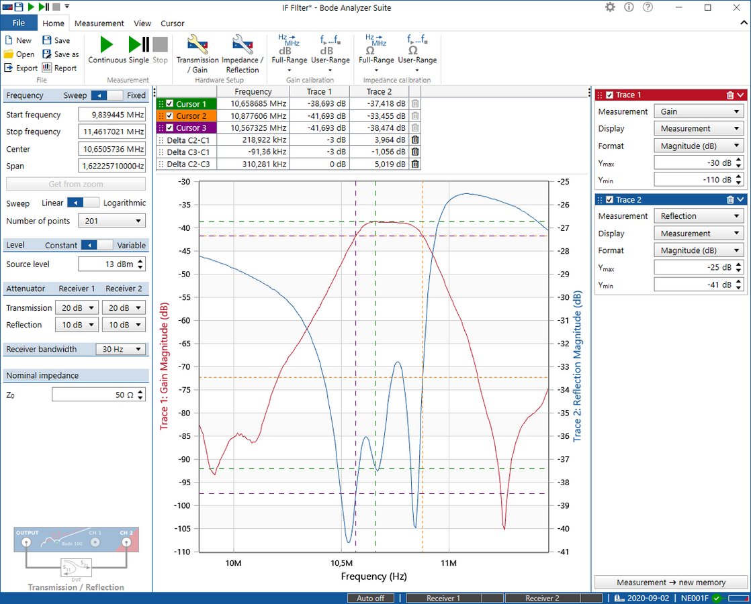Open the Bode Analyzer settings gear

point(610,7)
